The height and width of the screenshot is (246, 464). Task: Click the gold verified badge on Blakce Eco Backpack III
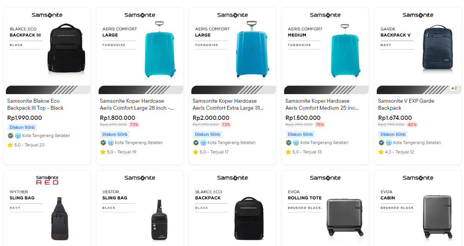click(10, 135)
